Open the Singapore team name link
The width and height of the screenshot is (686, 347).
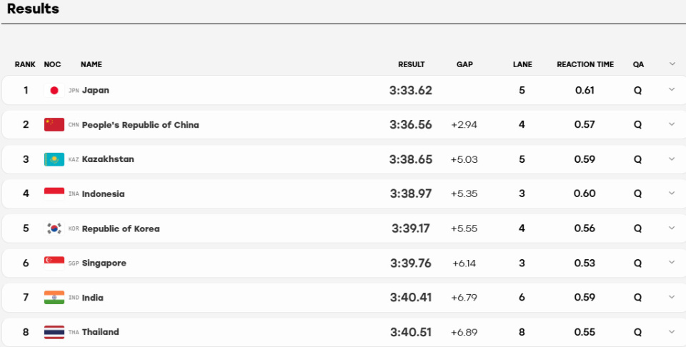pos(104,263)
